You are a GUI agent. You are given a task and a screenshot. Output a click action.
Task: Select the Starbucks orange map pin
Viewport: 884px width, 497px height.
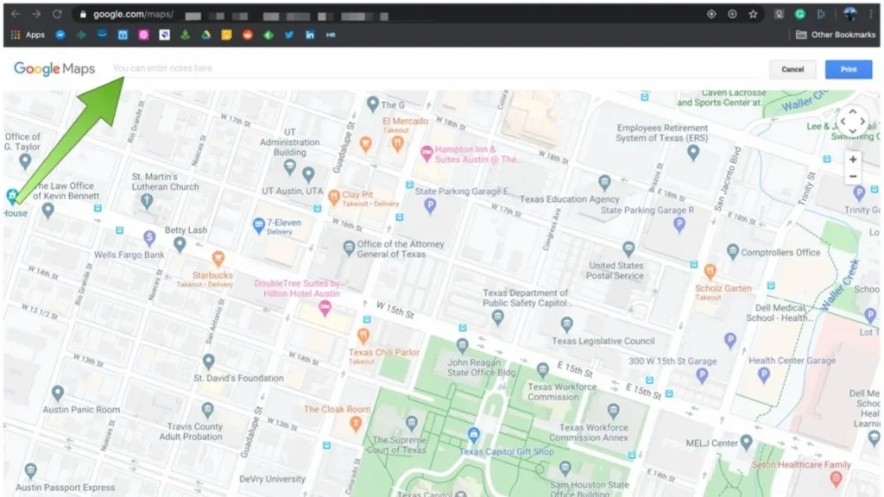click(x=218, y=259)
